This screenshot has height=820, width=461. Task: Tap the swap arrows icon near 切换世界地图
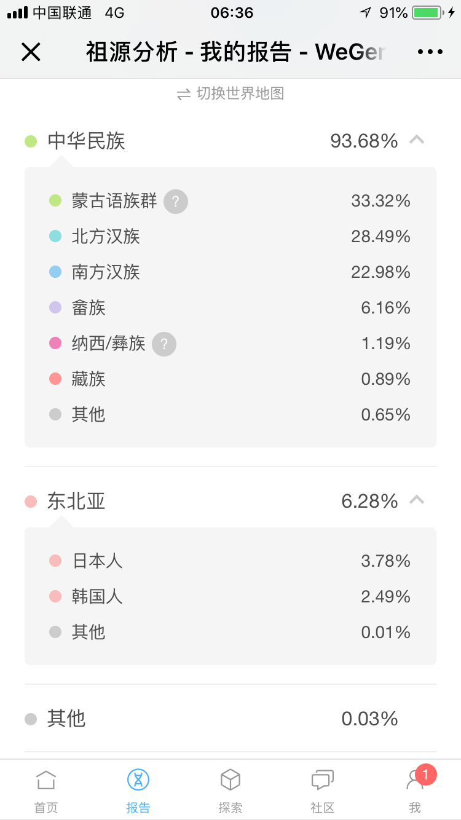(x=184, y=95)
